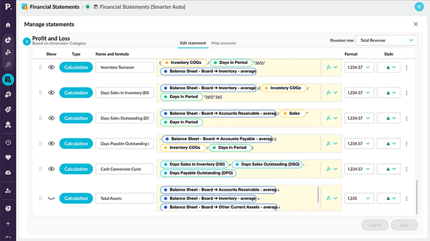The height and width of the screenshot is (241, 430).
Task: Open the pie chart dashboards sidebar icon
Action: click(8, 40)
